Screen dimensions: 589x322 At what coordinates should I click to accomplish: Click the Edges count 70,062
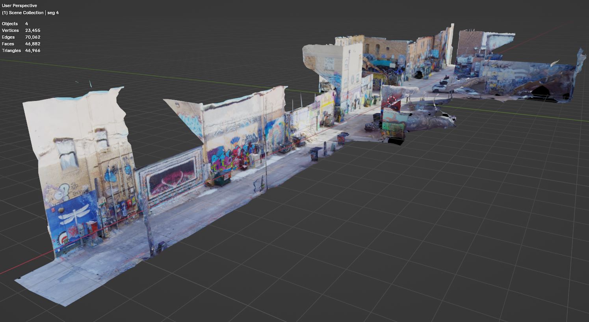(x=33, y=37)
